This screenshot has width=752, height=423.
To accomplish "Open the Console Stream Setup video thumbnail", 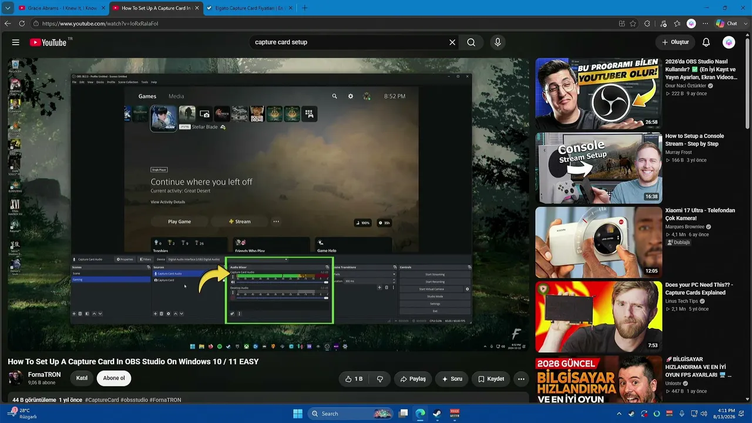I will pyautogui.click(x=599, y=168).
